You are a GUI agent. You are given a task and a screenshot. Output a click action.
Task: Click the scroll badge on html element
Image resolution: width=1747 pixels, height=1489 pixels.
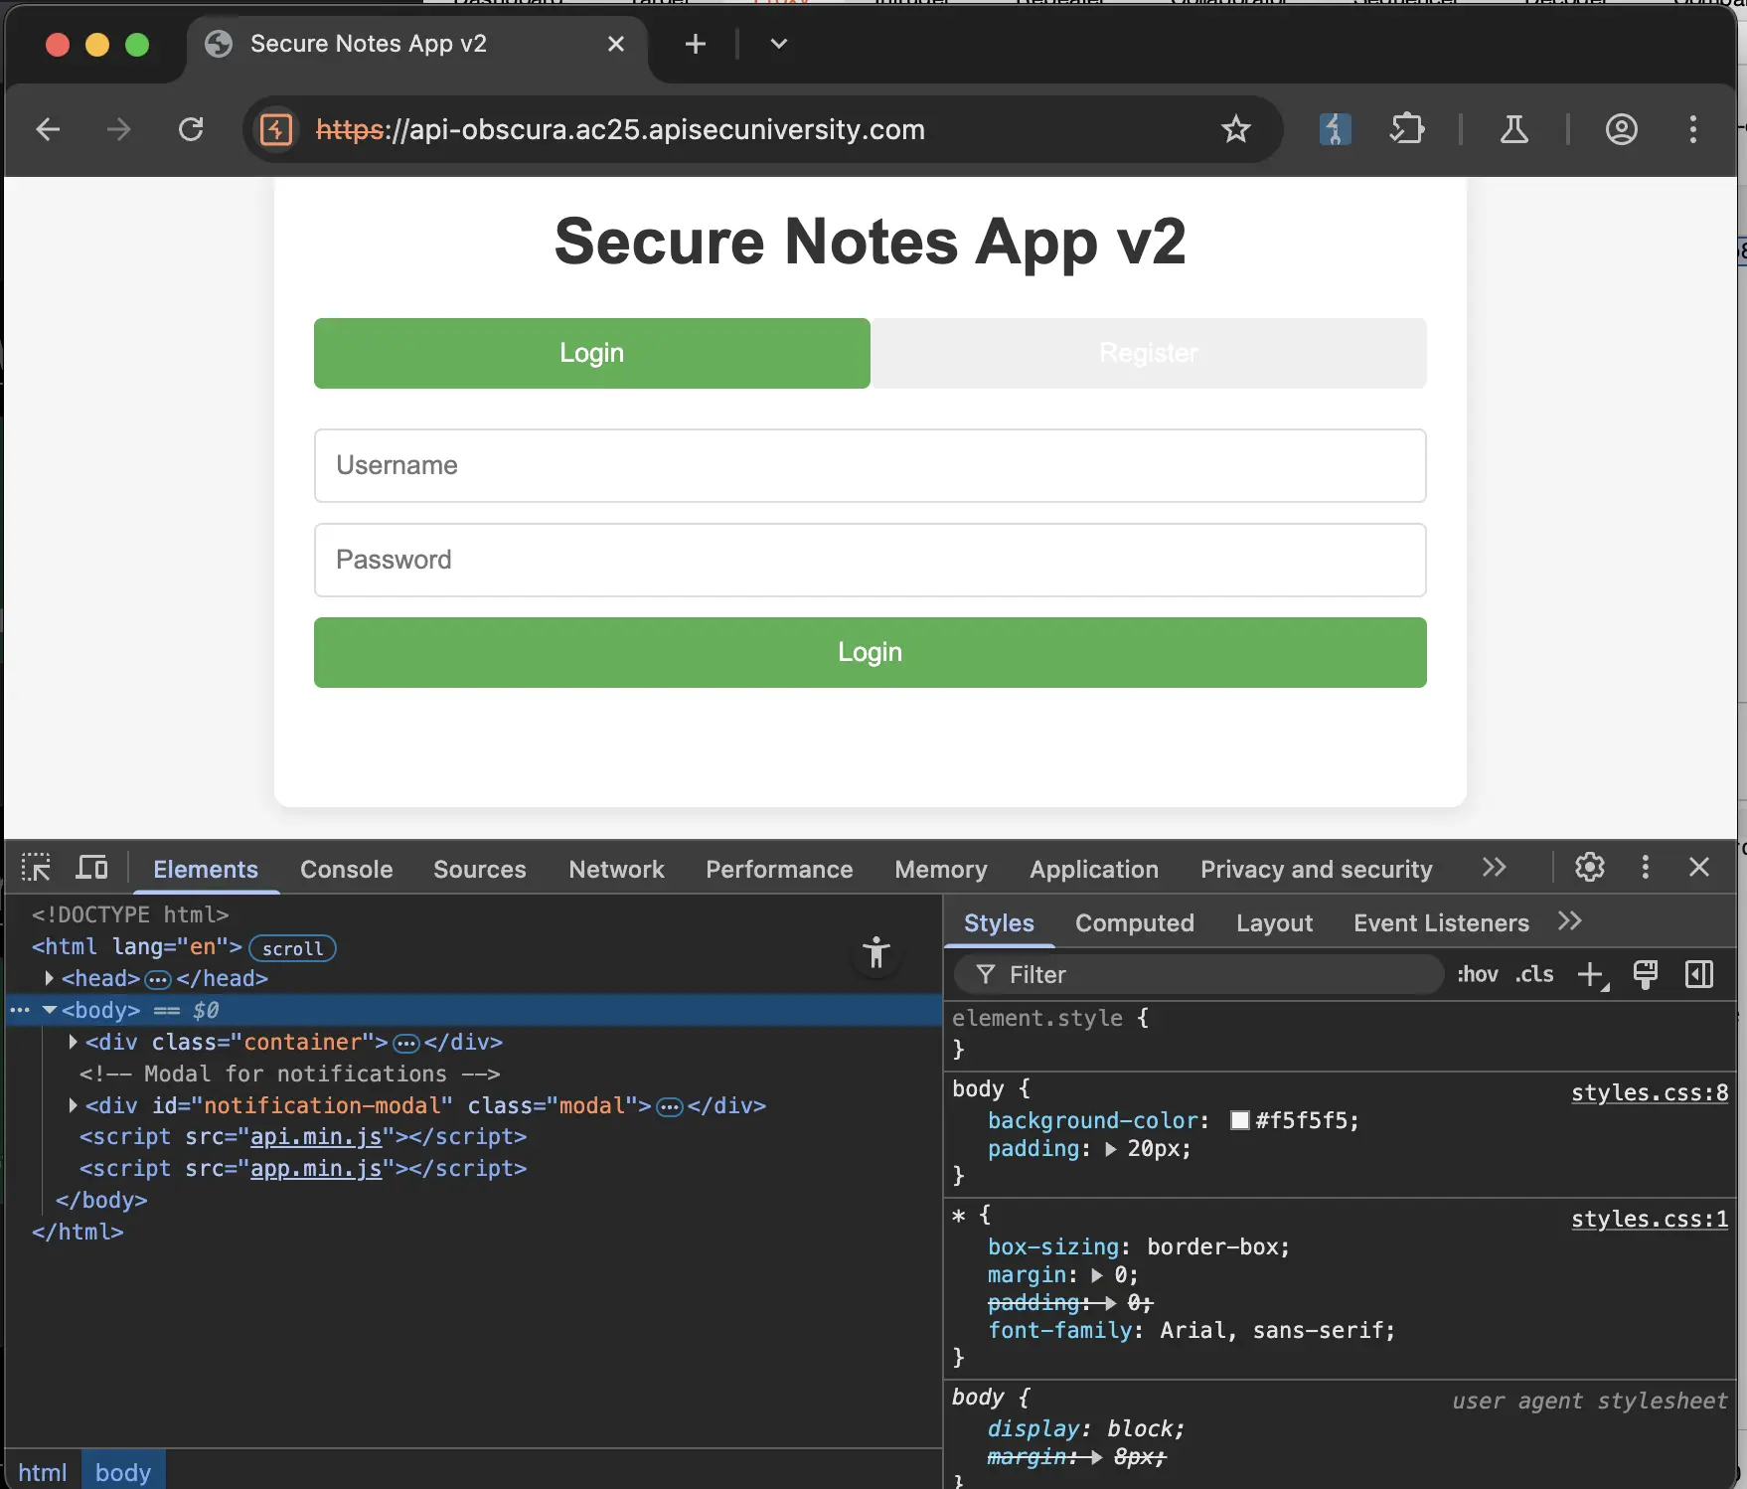[x=292, y=948]
